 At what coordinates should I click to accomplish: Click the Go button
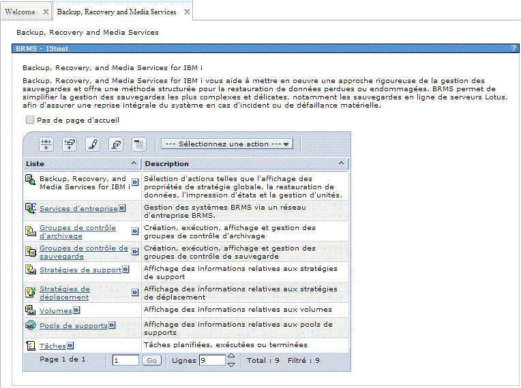(152, 360)
